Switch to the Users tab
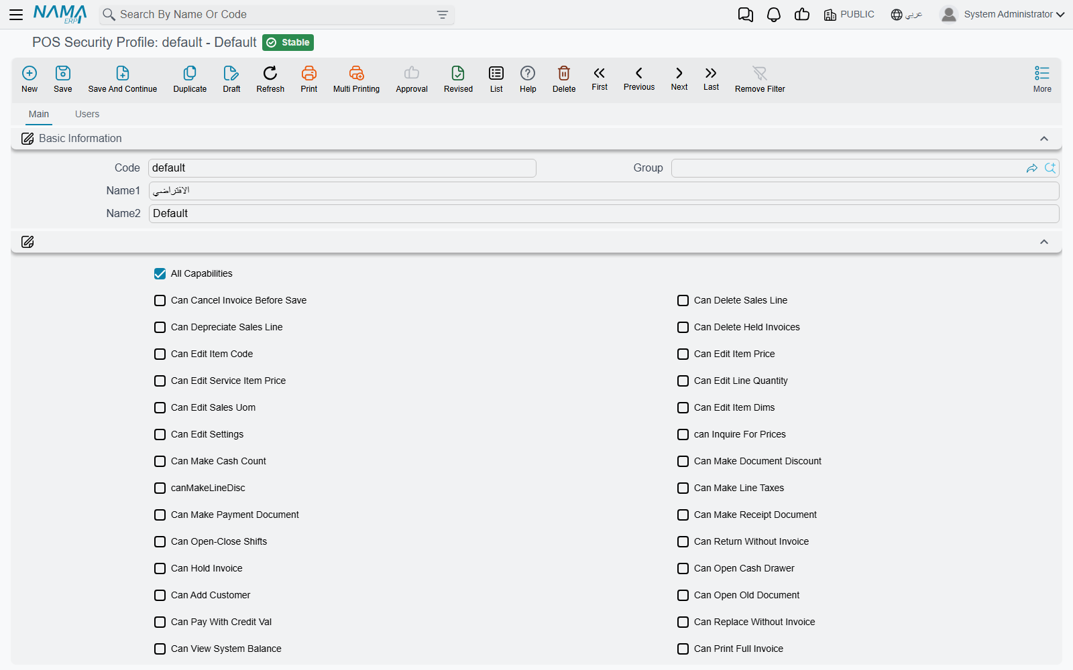The width and height of the screenshot is (1073, 670). coord(87,114)
